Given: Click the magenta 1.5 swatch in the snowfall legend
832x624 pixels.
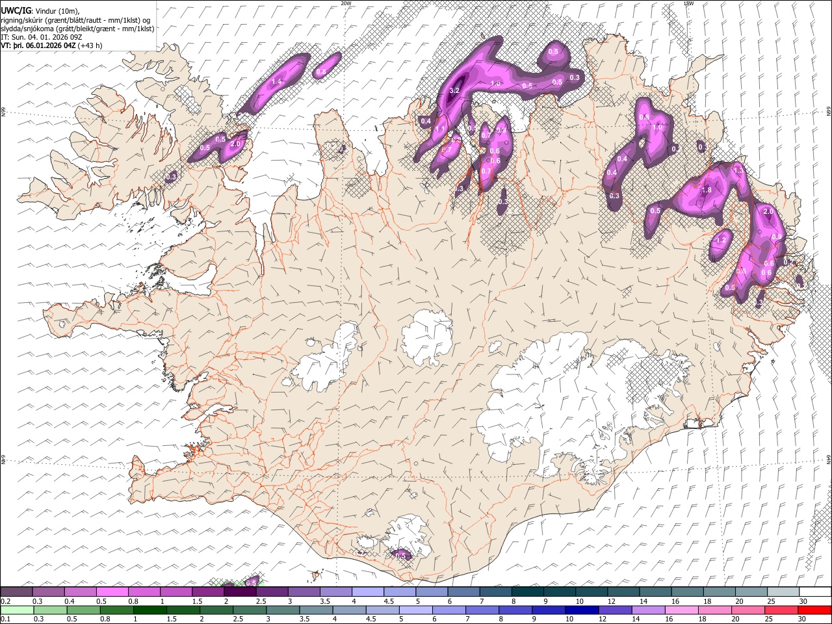Looking at the screenshot, I should click(208, 591).
